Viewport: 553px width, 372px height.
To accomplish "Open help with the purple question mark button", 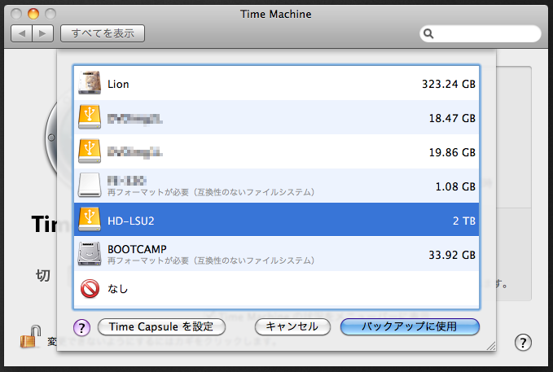I will [x=81, y=327].
